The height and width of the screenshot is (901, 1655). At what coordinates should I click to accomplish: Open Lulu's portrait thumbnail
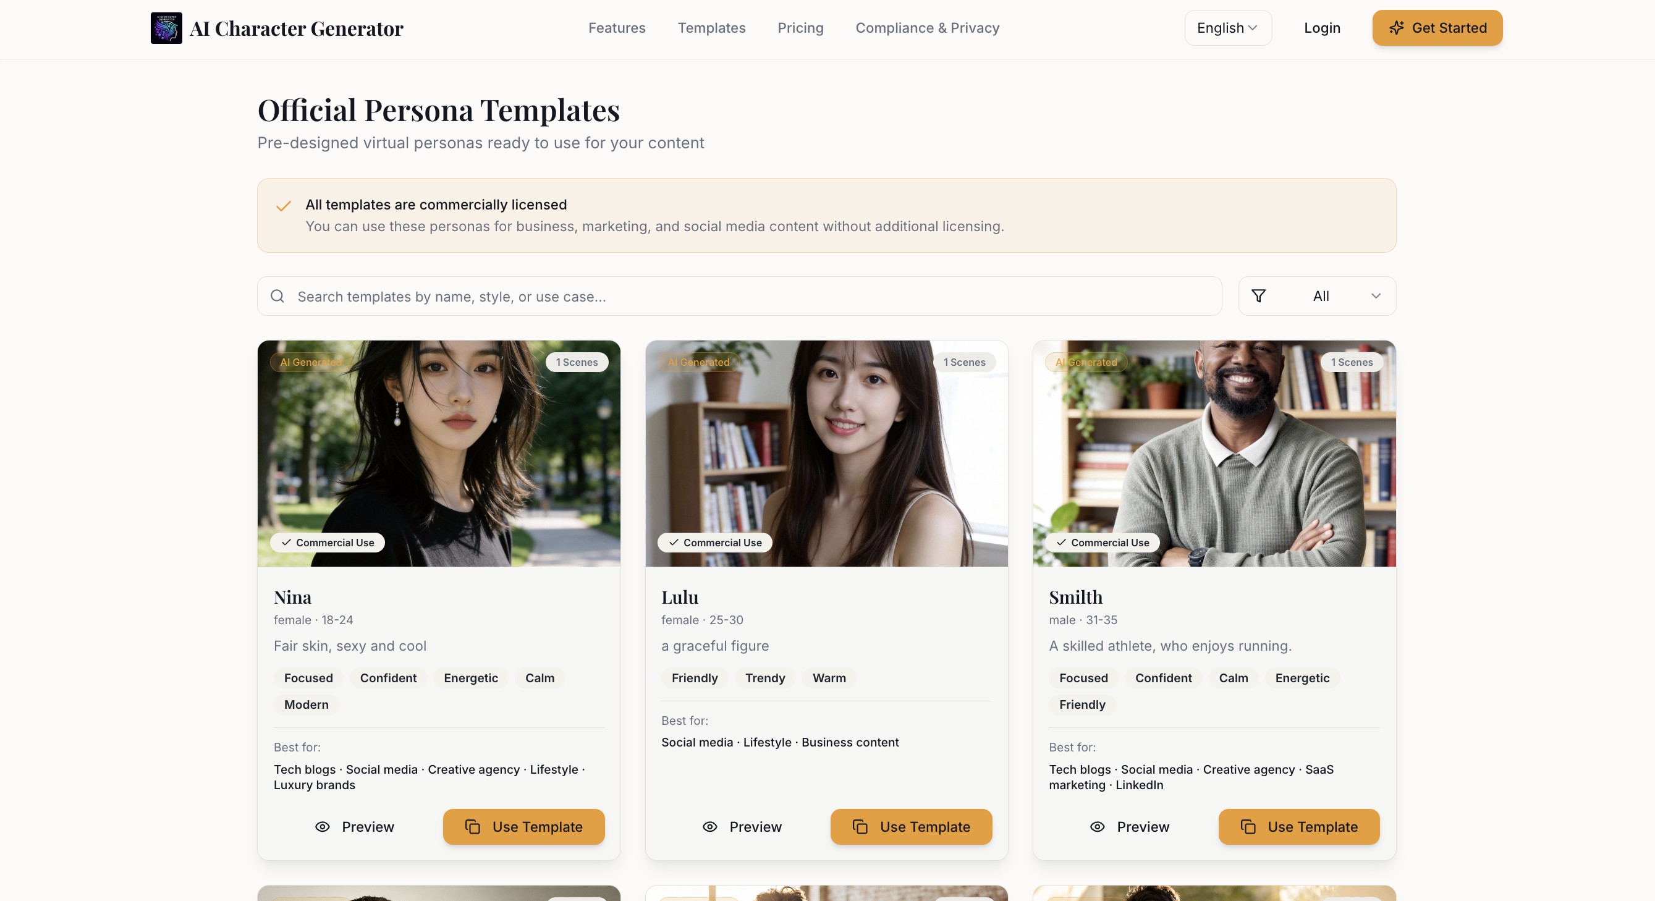(x=826, y=454)
